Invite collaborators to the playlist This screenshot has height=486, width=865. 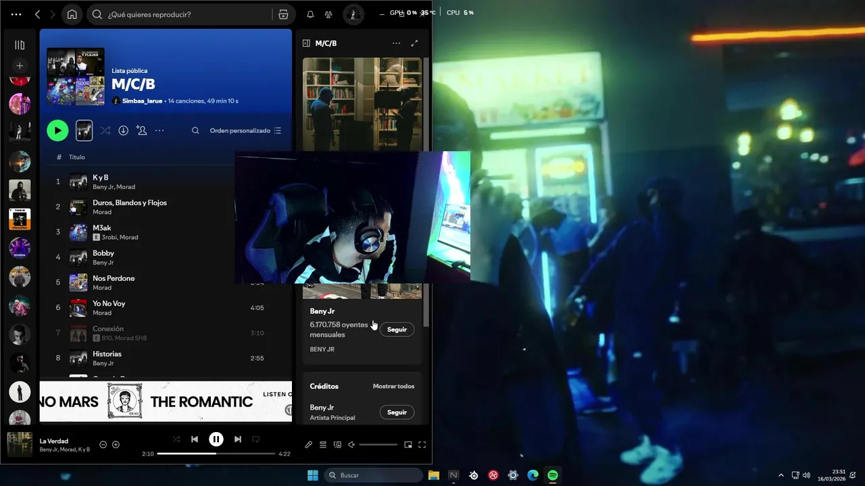[x=141, y=130]
